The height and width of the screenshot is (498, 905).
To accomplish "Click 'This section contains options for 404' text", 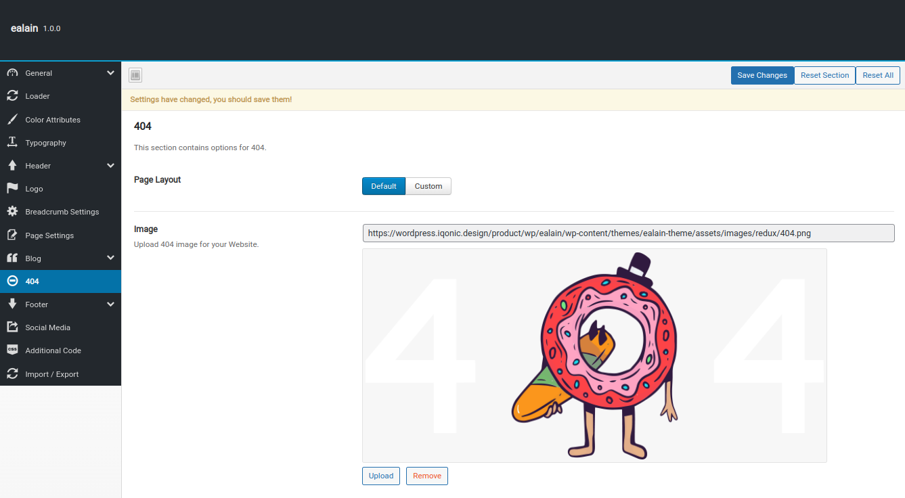I will 200,148.
